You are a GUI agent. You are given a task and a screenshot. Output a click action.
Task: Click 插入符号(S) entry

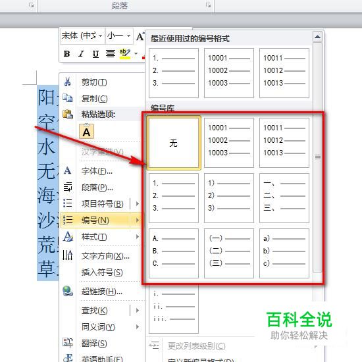click(x=102, y=272)
